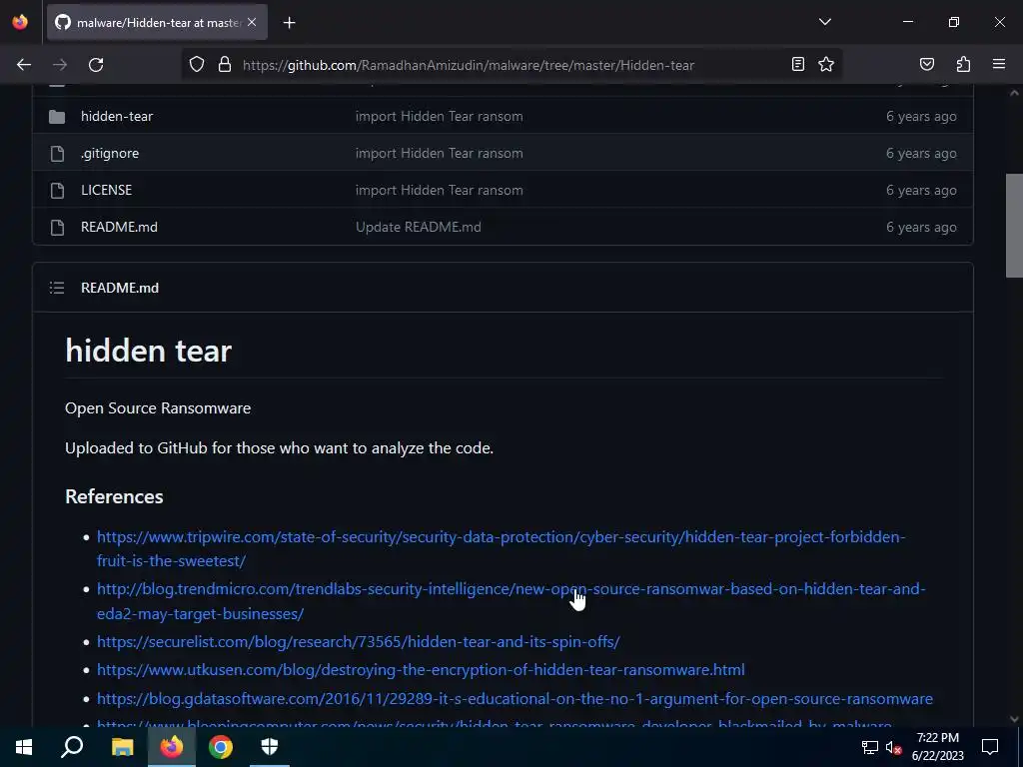Go forward with the forward arrow button

(x=60, y=65)
